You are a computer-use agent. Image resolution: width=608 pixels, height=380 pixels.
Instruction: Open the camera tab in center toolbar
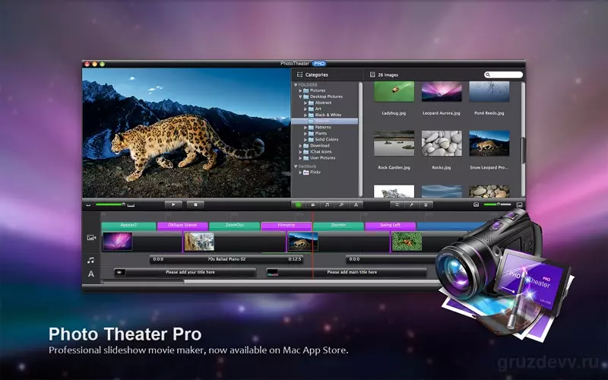[x=312, y=204]
